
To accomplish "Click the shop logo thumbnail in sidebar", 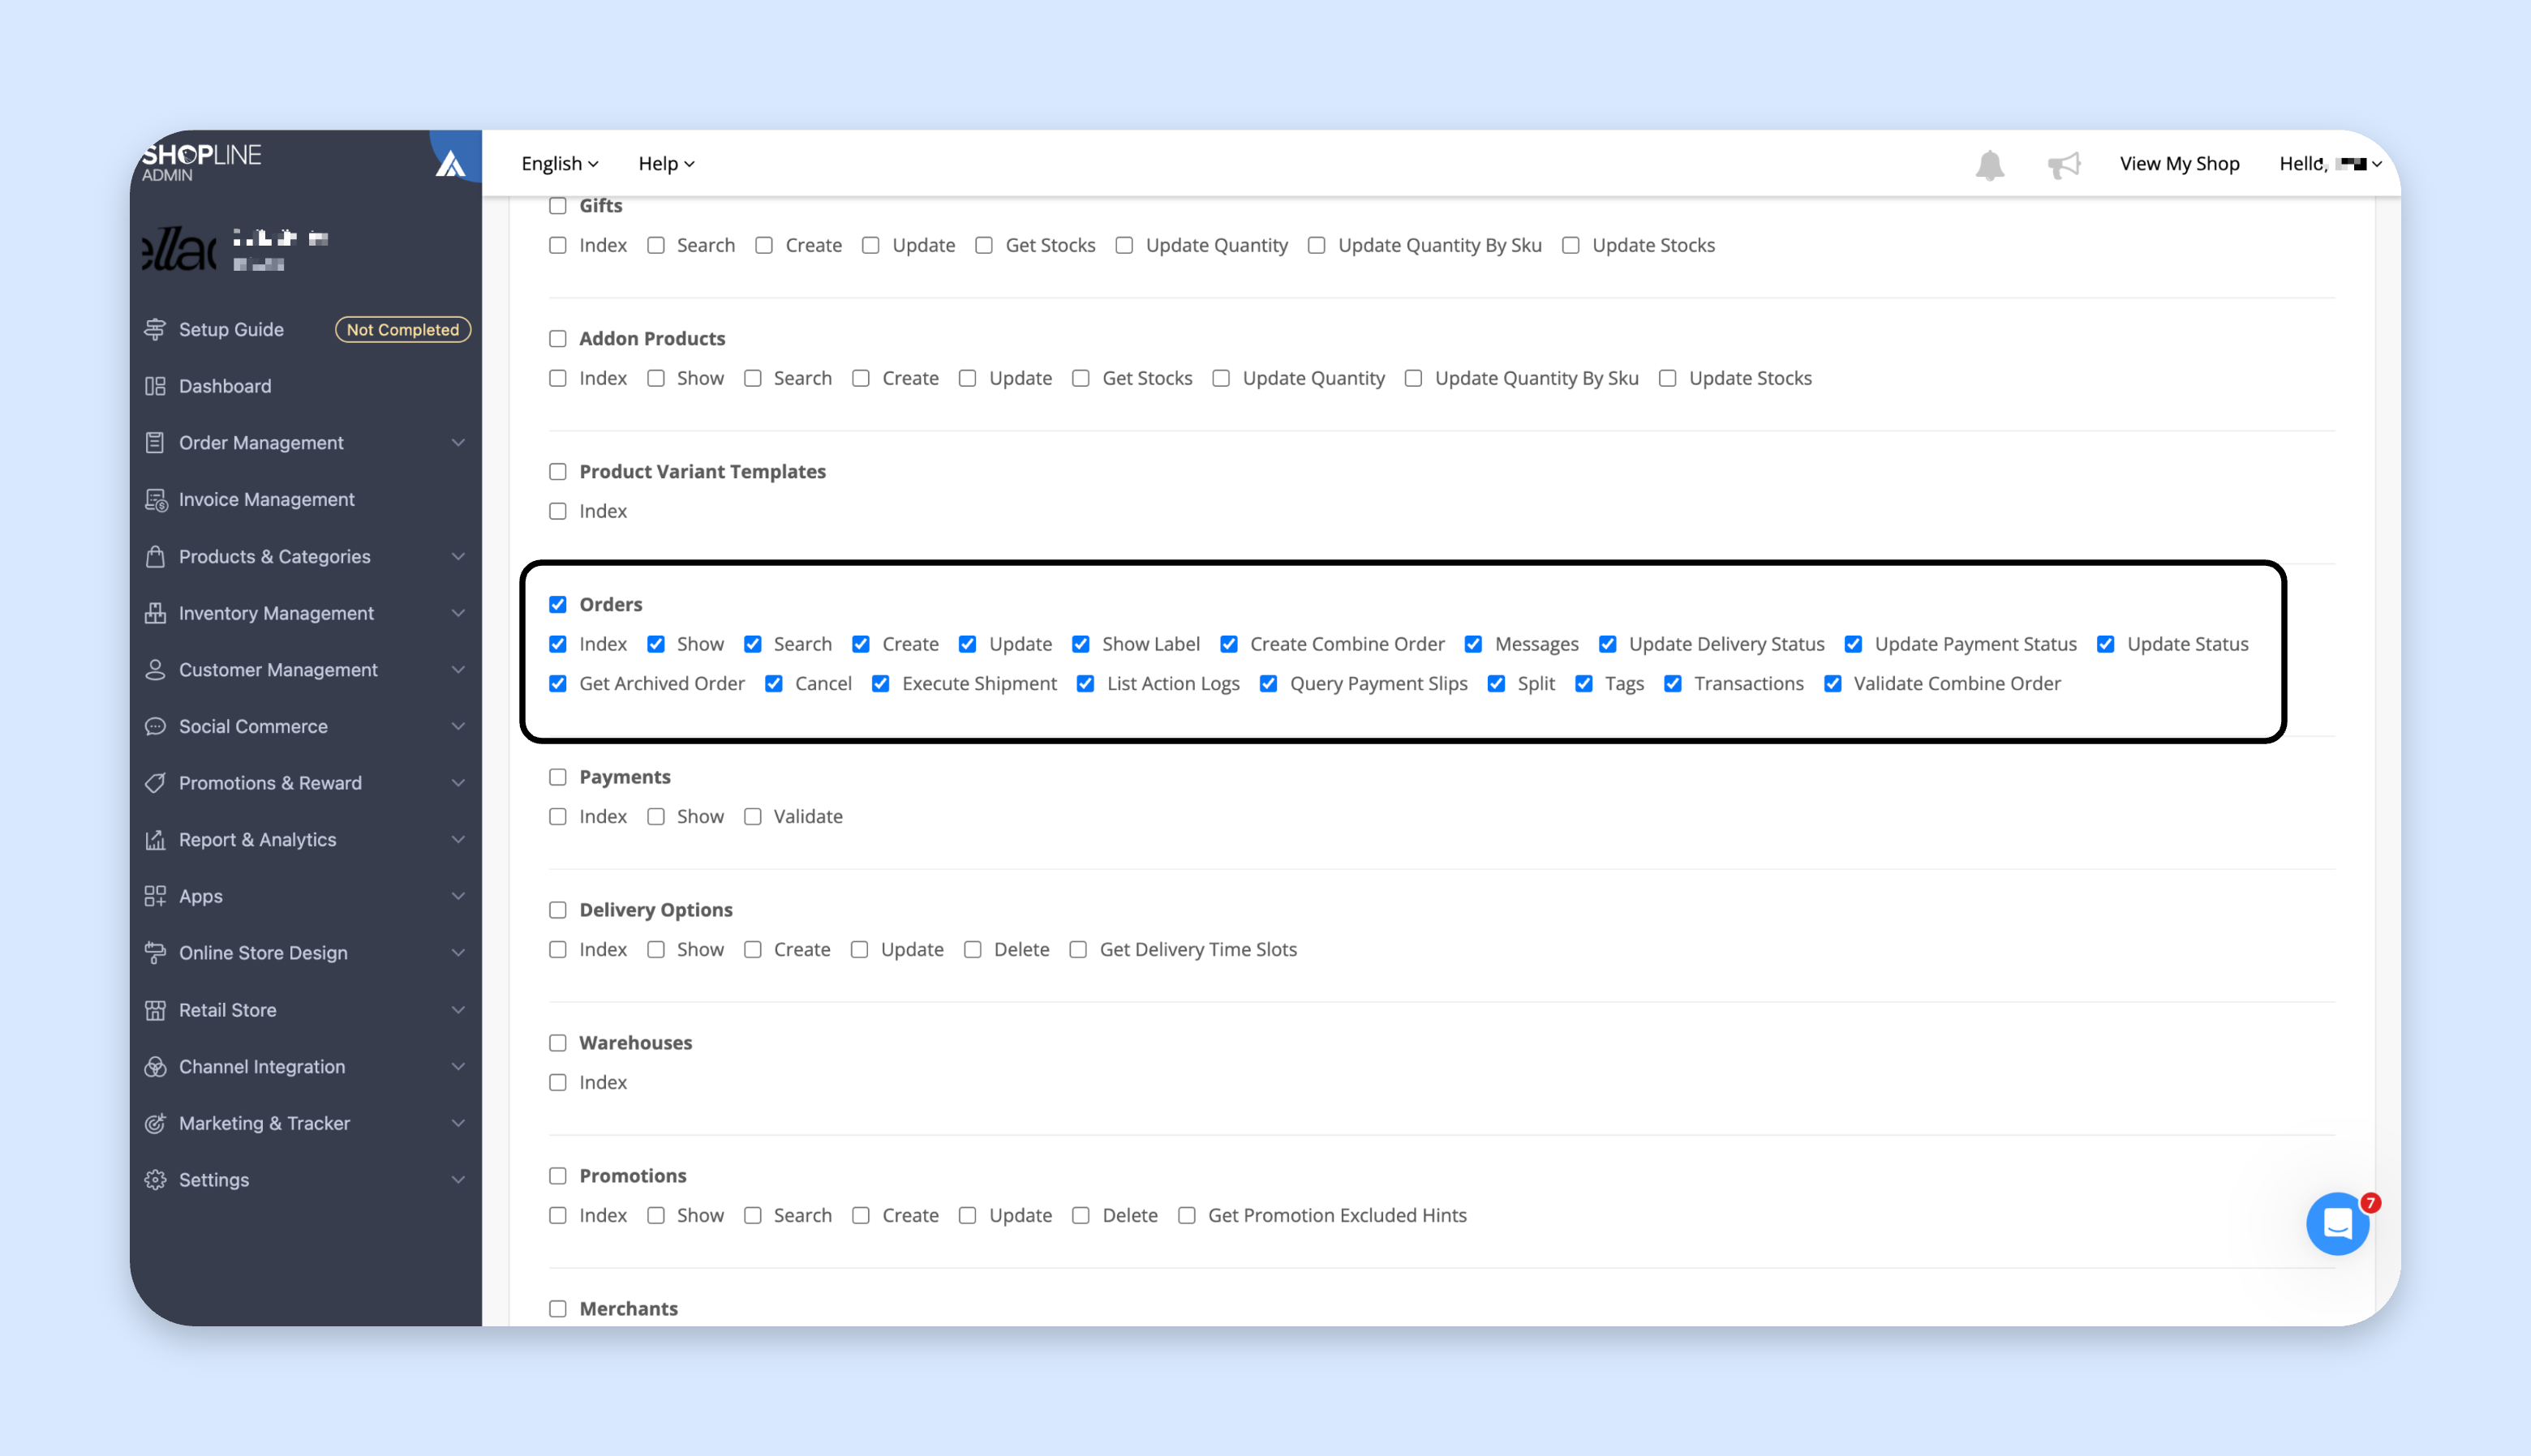I will 179,249.
